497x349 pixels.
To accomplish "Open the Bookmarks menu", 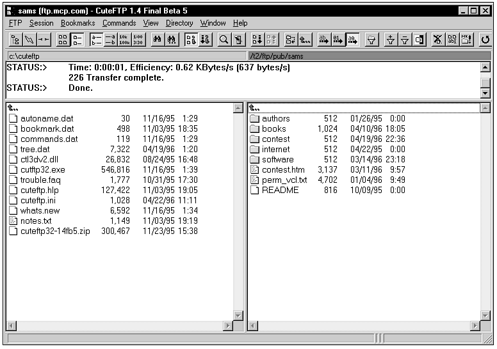I will [77, 23].
